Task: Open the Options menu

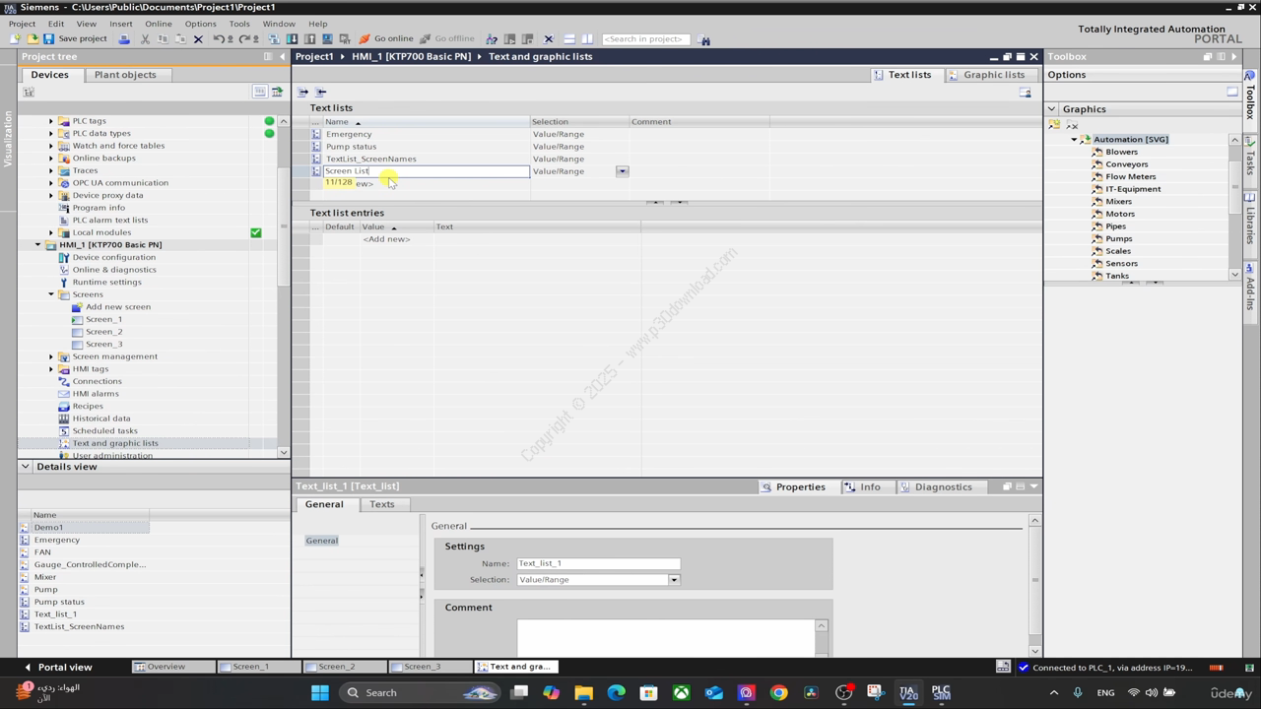Action: 200,24
